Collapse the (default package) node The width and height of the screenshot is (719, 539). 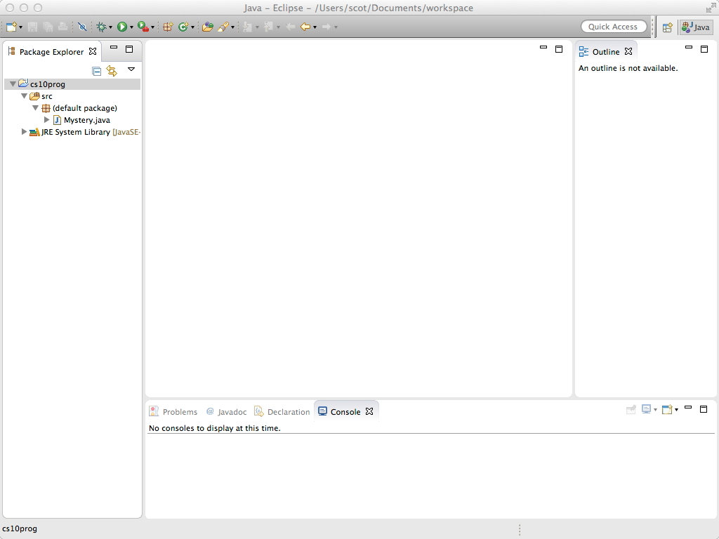35,108
